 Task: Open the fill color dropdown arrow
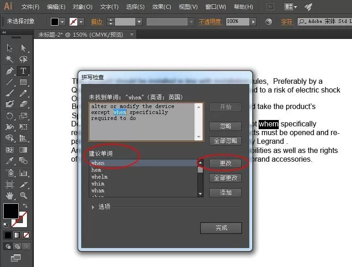62,22
